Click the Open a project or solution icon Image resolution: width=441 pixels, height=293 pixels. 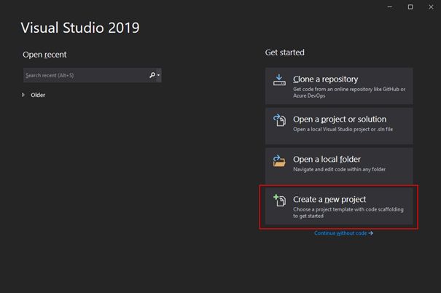pyautogui.click(x=279, y=120)
